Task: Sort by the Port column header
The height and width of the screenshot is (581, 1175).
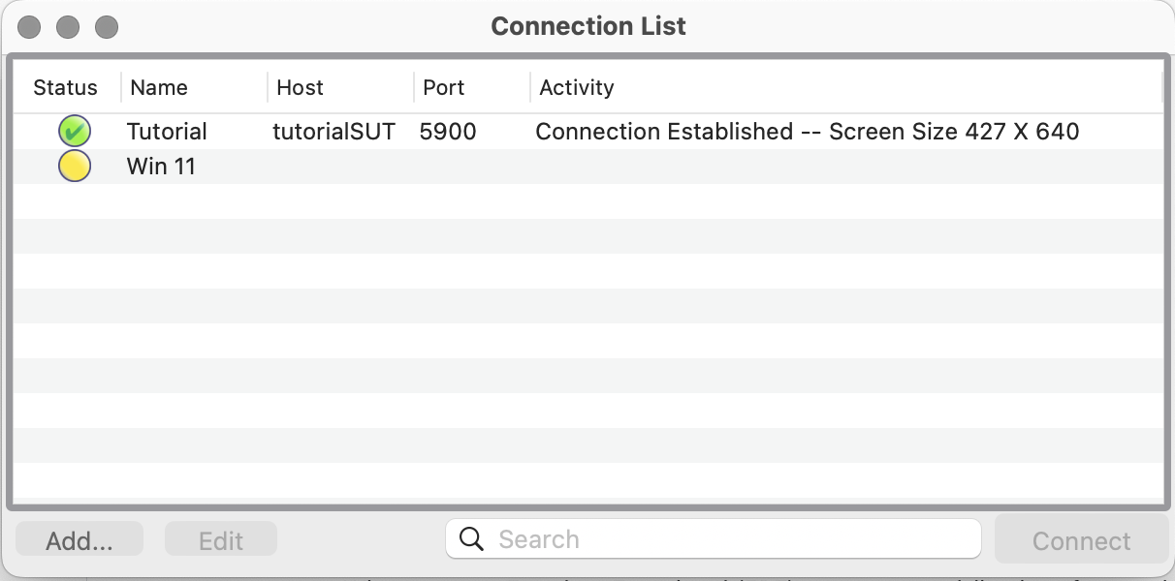Action: (x=444, y=87)
